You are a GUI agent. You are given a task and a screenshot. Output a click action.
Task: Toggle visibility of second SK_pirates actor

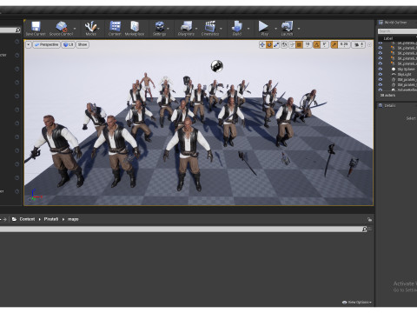pyautogui.click(x=381, y=48)
